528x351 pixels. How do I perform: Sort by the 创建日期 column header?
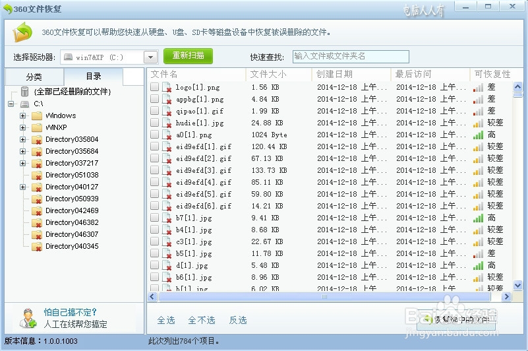point(351,74)
